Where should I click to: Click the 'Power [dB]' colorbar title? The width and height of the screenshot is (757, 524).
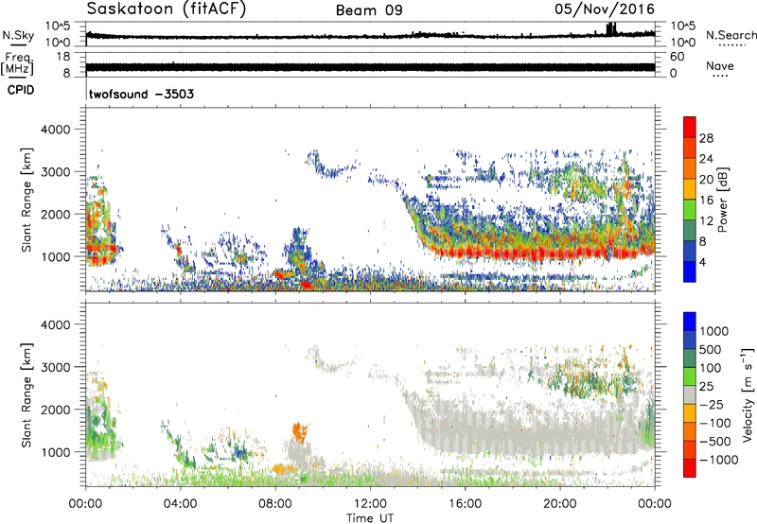(722, 200)
